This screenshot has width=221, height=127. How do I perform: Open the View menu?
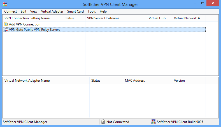tap(34, 11)
